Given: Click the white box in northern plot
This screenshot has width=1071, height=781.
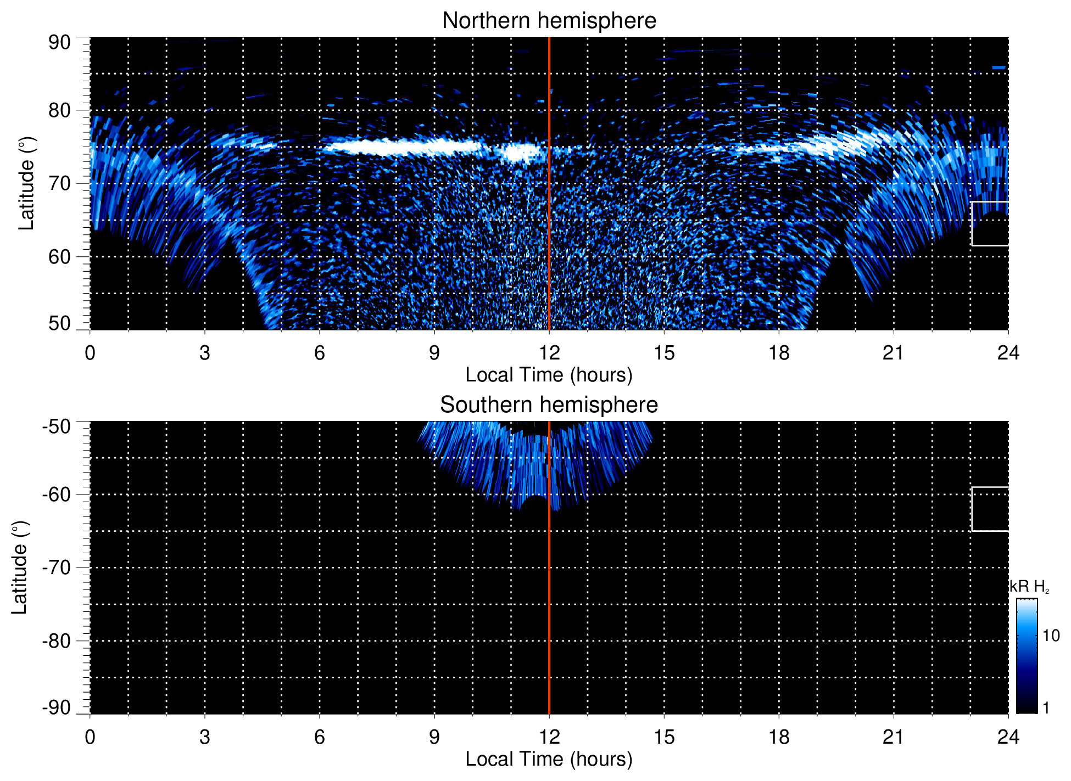Looking at the screenshot, I should tap(990, 224).
